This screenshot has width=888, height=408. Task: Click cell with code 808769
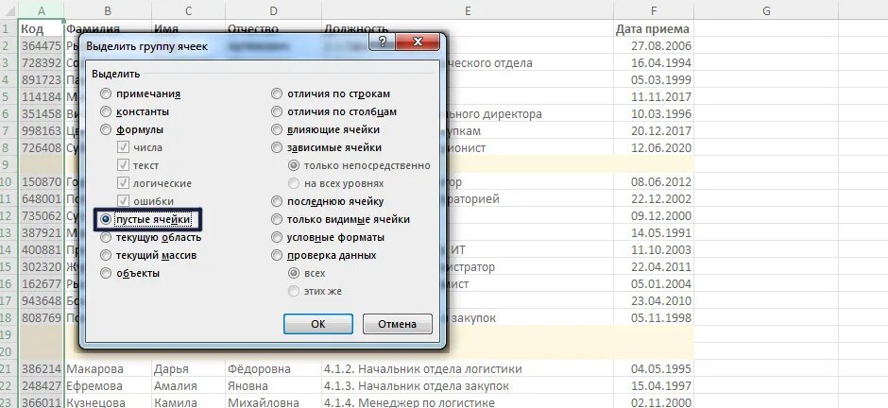point(42,318)
